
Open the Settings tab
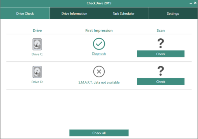tap(173, 14)
